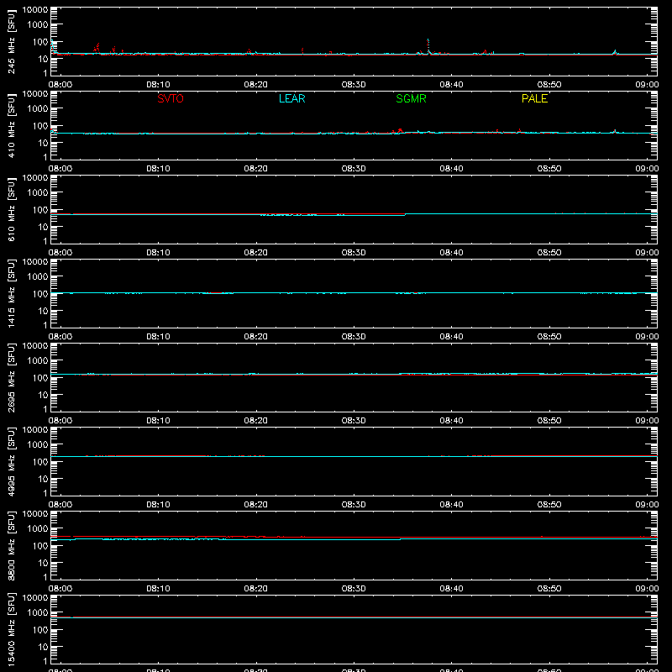The image size is (672, 672).
Task: Click 08:30 on the 610 MHz time axis
Action: [354, 253]
